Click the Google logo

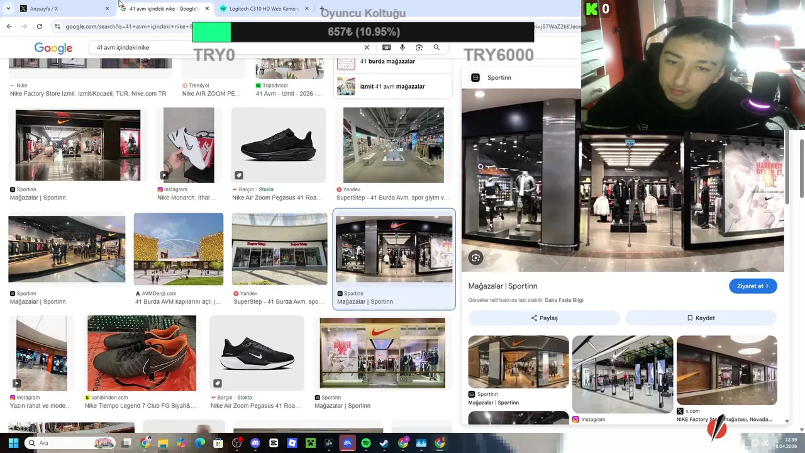point(53,48)
